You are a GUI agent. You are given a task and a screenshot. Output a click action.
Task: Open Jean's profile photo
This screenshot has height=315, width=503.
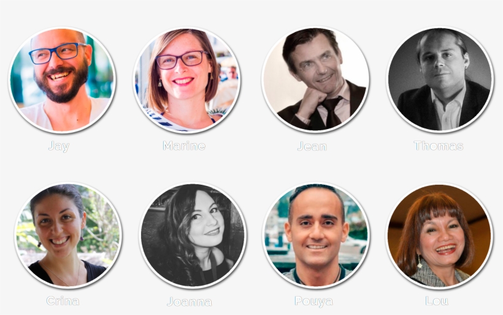[x=315, y=80]
